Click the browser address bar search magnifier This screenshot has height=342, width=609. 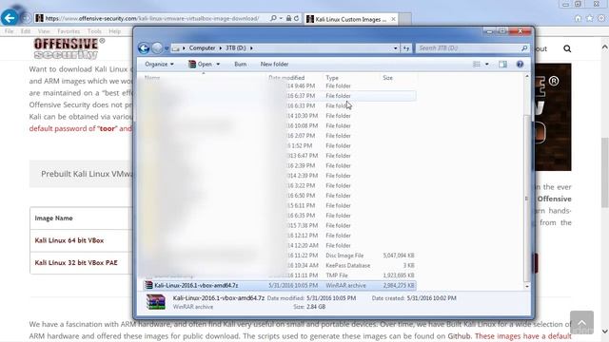[x=273, y=18]
